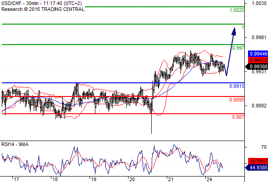268x182 pixels.
Task: Click the blue 44.9385 RSI value marker
Action: click(x=257, y=167)
